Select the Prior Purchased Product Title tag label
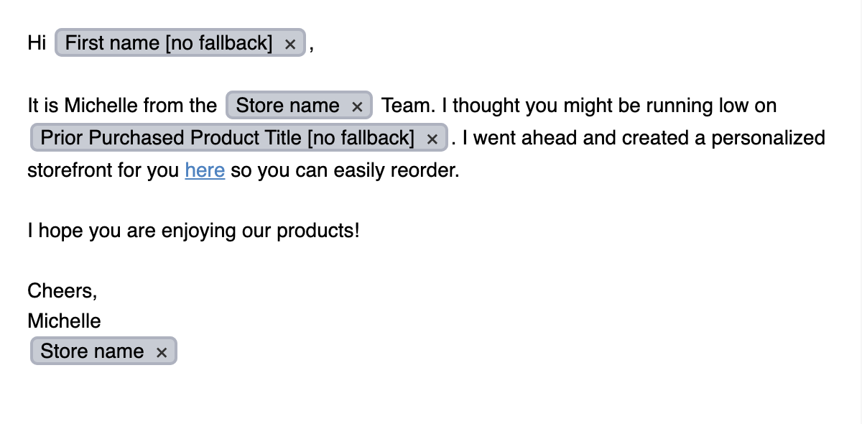The image size is (862, 424). pos(227,137)
